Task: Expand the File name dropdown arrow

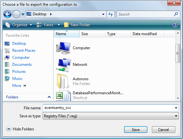Action: [176, 108]
